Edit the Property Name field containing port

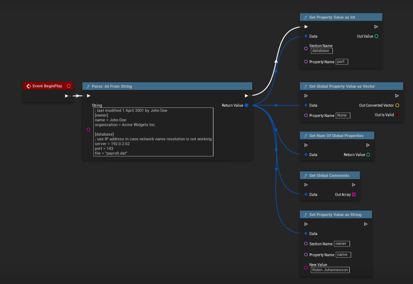click(x=342, y=62)
